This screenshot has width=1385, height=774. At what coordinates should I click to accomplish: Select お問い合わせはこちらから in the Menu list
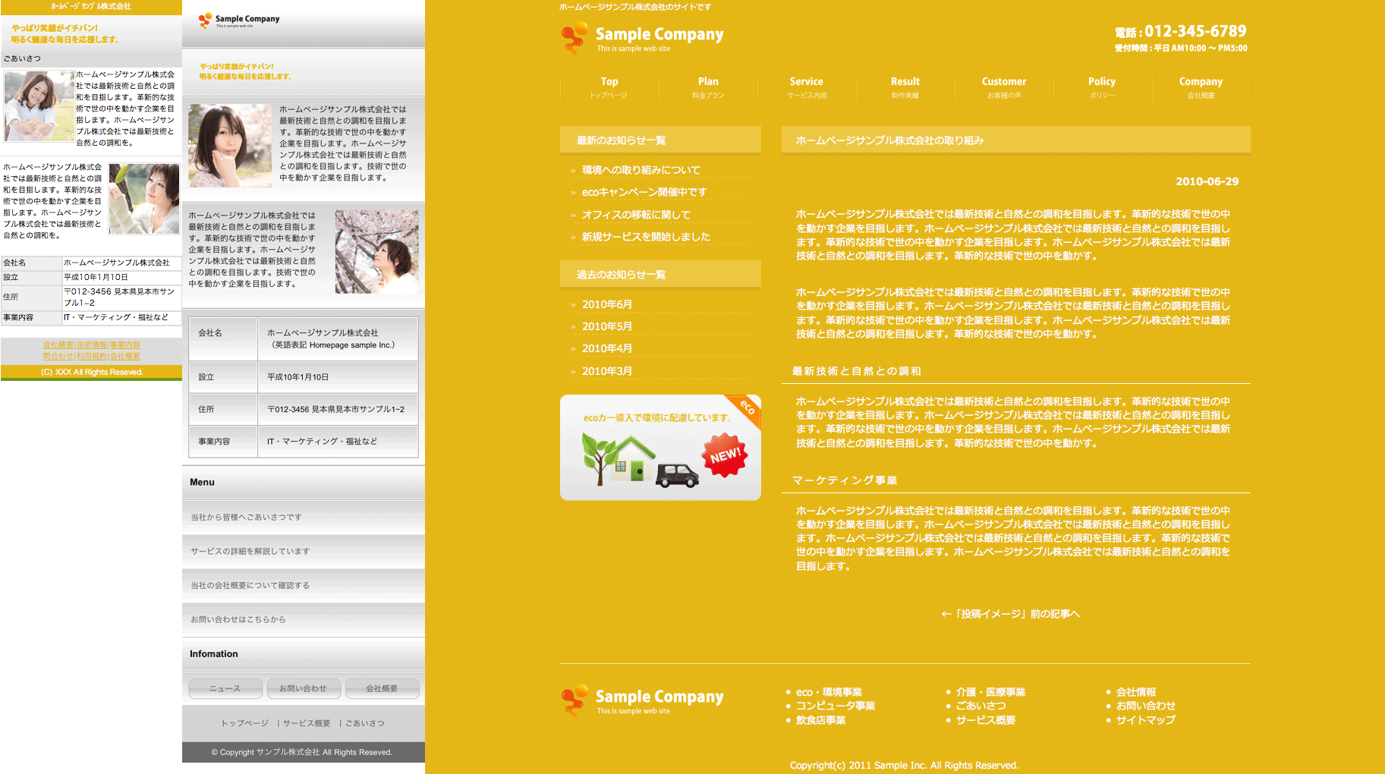click(238, 619)
